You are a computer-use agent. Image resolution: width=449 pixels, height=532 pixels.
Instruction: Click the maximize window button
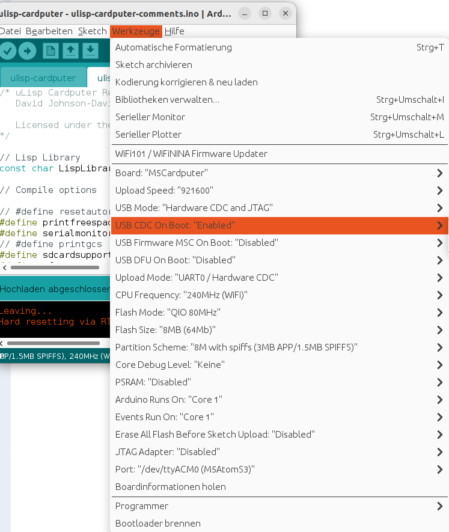click(x=265, y=13)
